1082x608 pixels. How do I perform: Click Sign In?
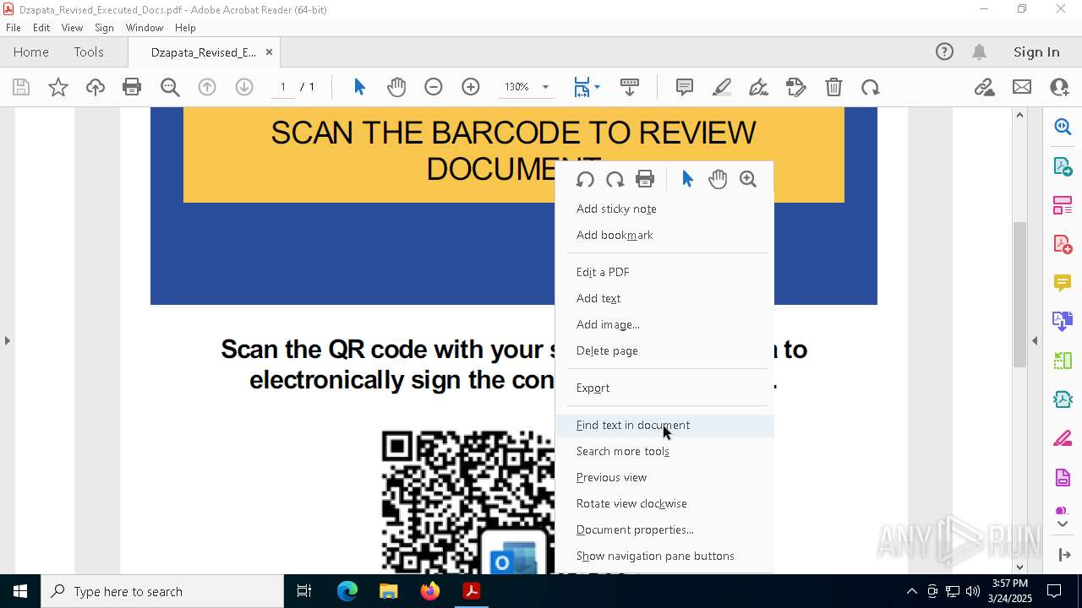[1036, 52]
